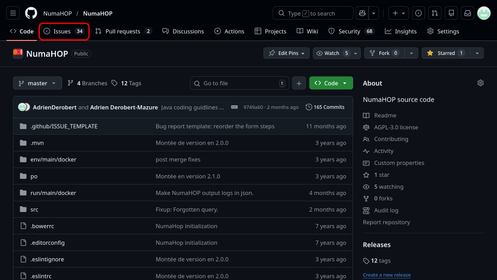View the 12 Tags list
This screenshot has height=280, width=497.
(126, 83)
